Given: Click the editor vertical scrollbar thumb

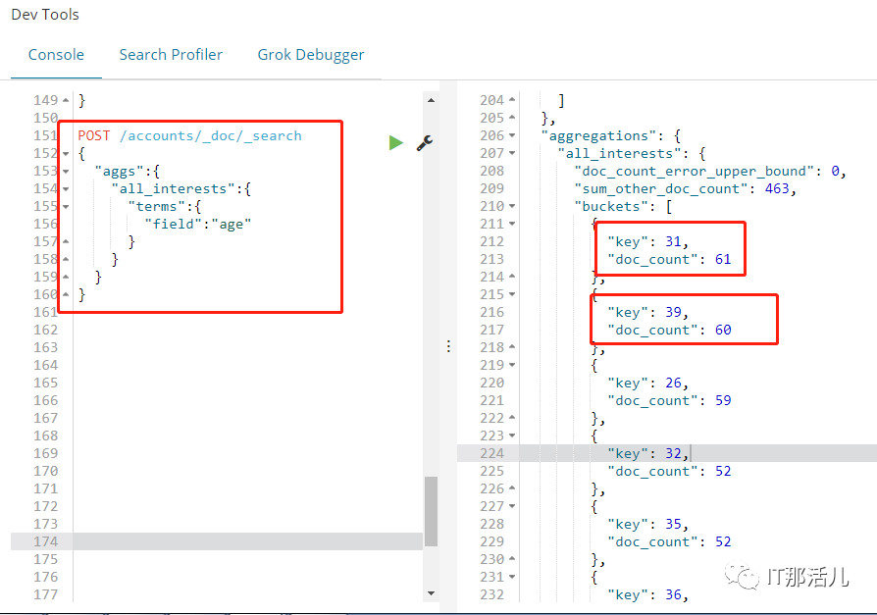Looking at the screenshot, I should (431, 511).
